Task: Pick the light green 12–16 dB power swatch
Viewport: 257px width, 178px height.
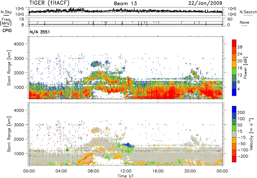Action: point(234,71)
